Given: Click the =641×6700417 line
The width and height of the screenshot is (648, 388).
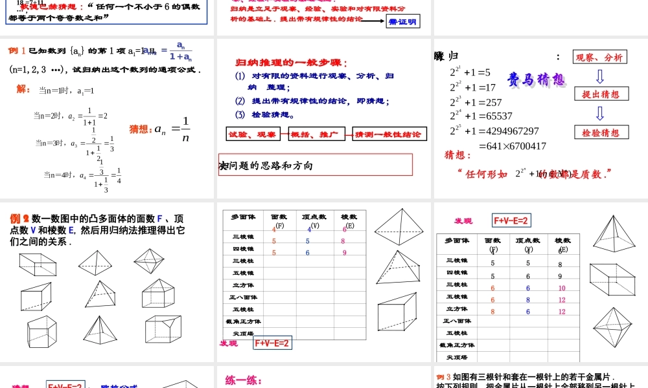Looking at the screenshot, I should (x=512, y=146).
